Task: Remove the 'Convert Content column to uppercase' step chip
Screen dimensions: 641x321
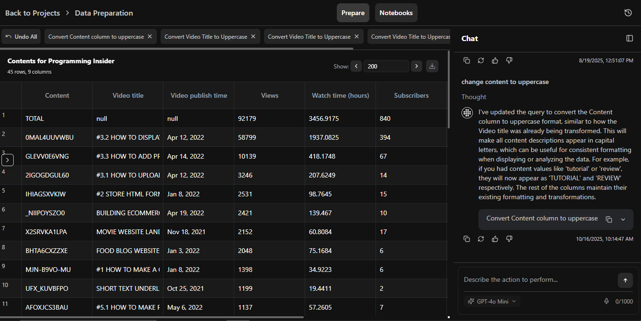Action: coord(150,36)
